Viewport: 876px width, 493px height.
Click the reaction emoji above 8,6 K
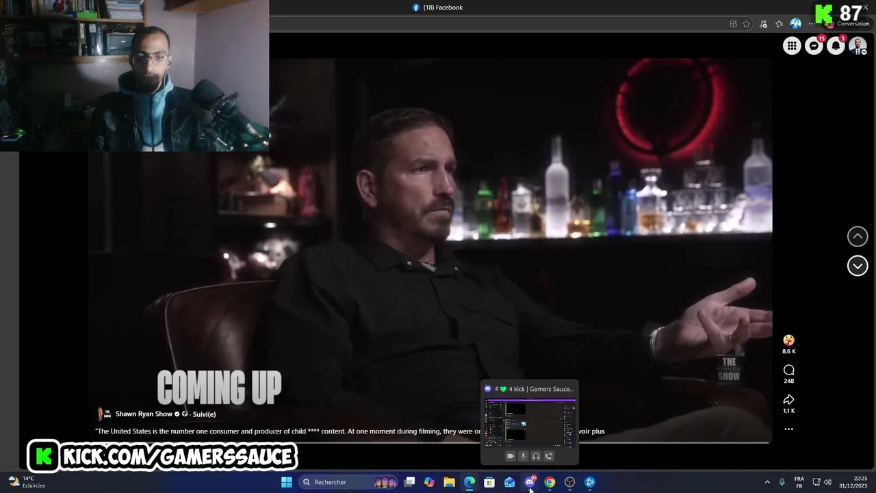(788, 340)
